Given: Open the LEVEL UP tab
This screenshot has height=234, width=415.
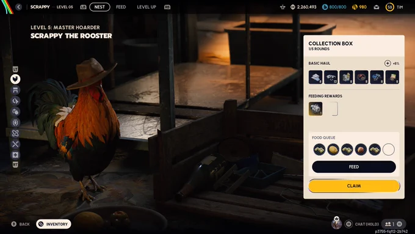Looking at the screenshot, I should point(146,7).
